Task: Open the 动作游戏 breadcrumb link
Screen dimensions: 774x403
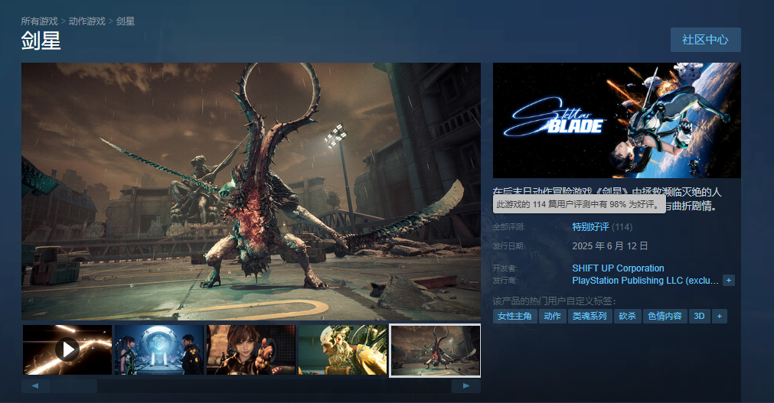Action: pyautogui.click(x=87, y=21)
